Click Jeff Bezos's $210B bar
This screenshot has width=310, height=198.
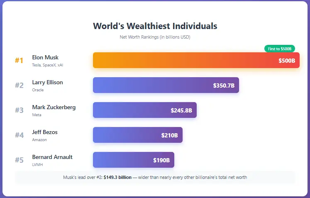click(137, 135)
